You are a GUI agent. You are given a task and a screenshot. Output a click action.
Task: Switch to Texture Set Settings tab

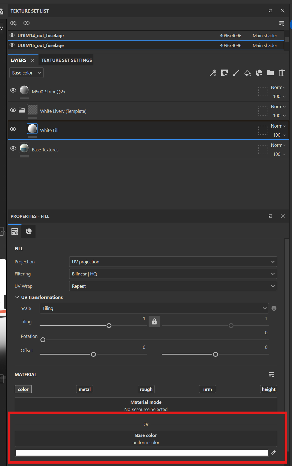tap(67, 60)
